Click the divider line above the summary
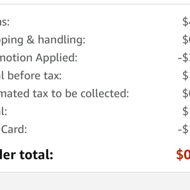Screen dimensions: 190x190 point(95,4)
